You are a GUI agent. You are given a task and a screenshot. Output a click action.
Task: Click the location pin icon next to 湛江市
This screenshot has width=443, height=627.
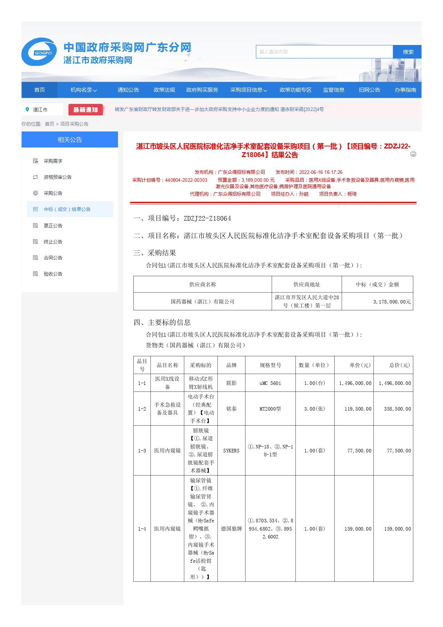27,110
